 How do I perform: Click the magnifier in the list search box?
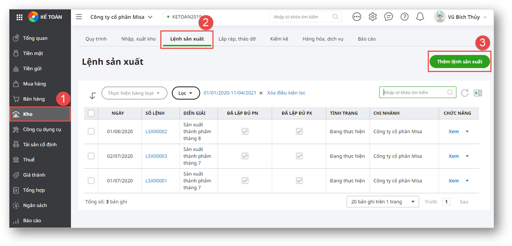[x=450, y=92]
